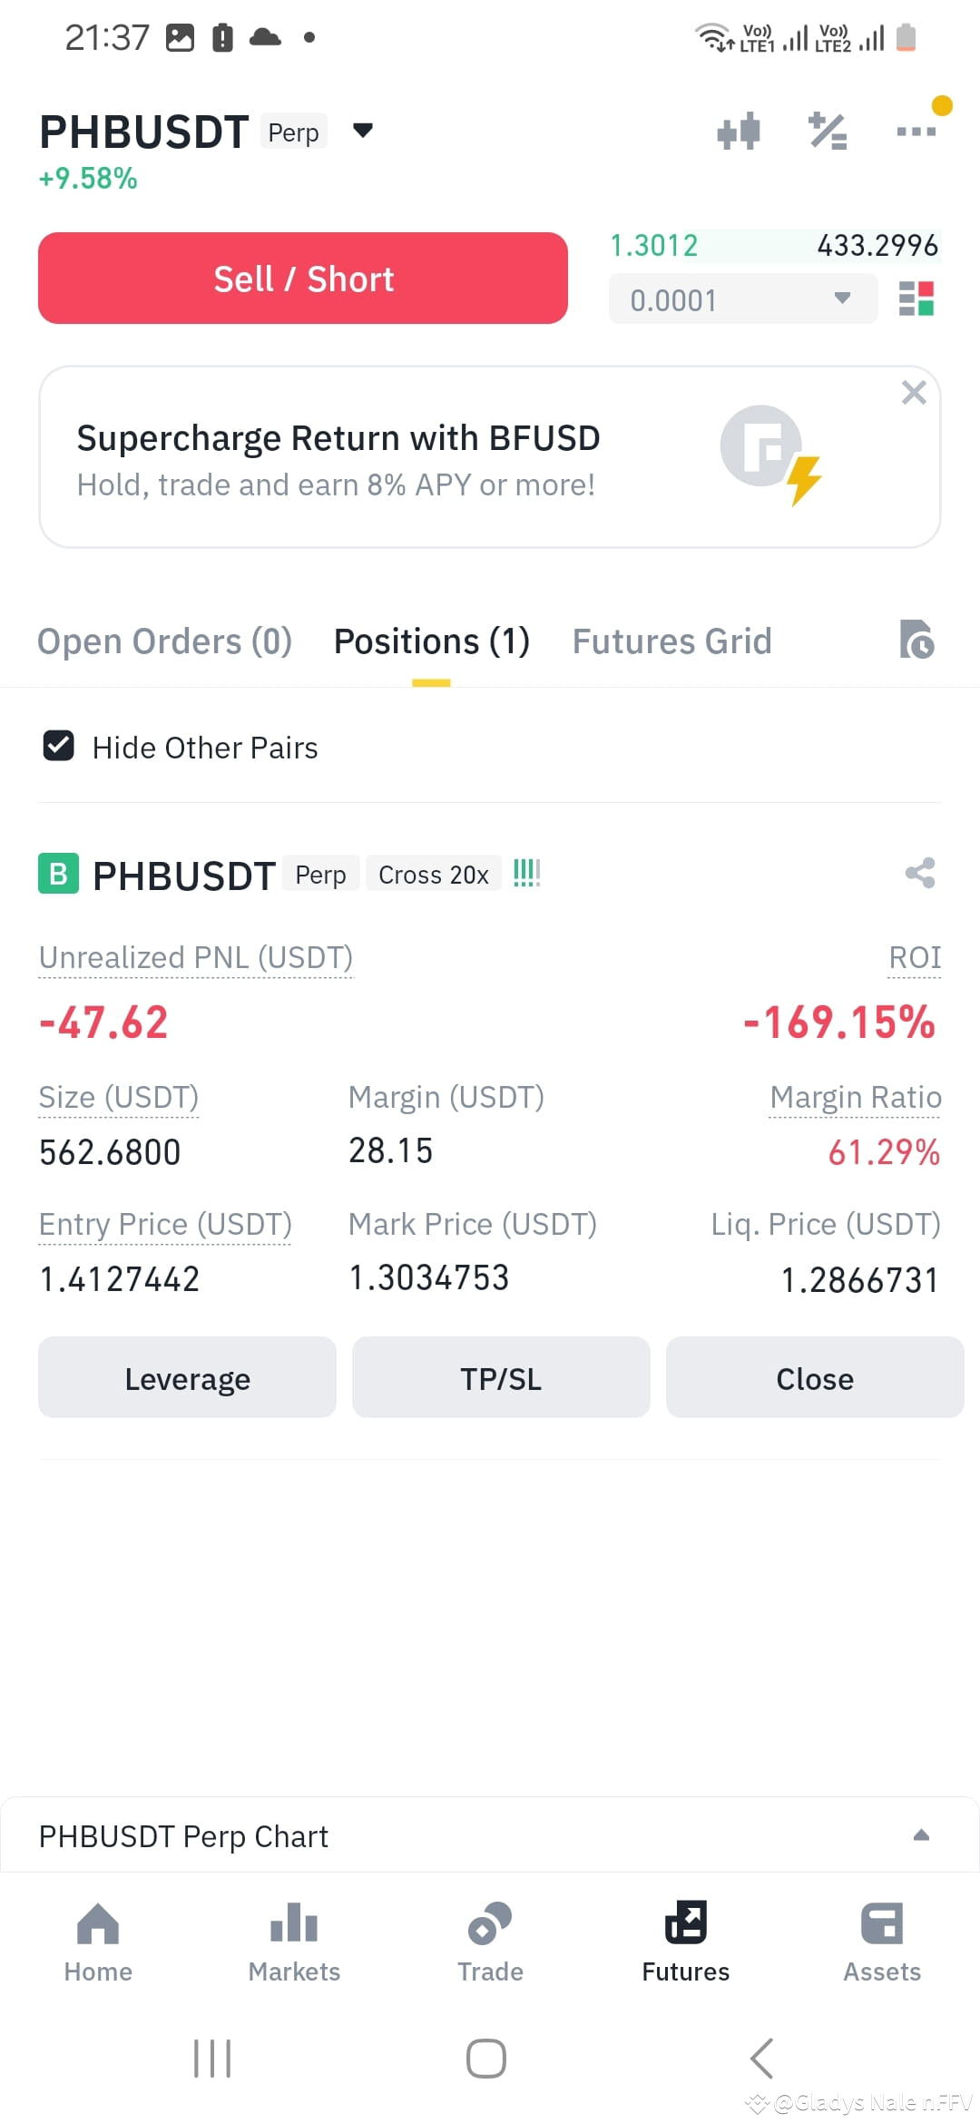This screenshot has width=980, height=2123.
Task: Open the three-dots more options menu
Action: 916,132
